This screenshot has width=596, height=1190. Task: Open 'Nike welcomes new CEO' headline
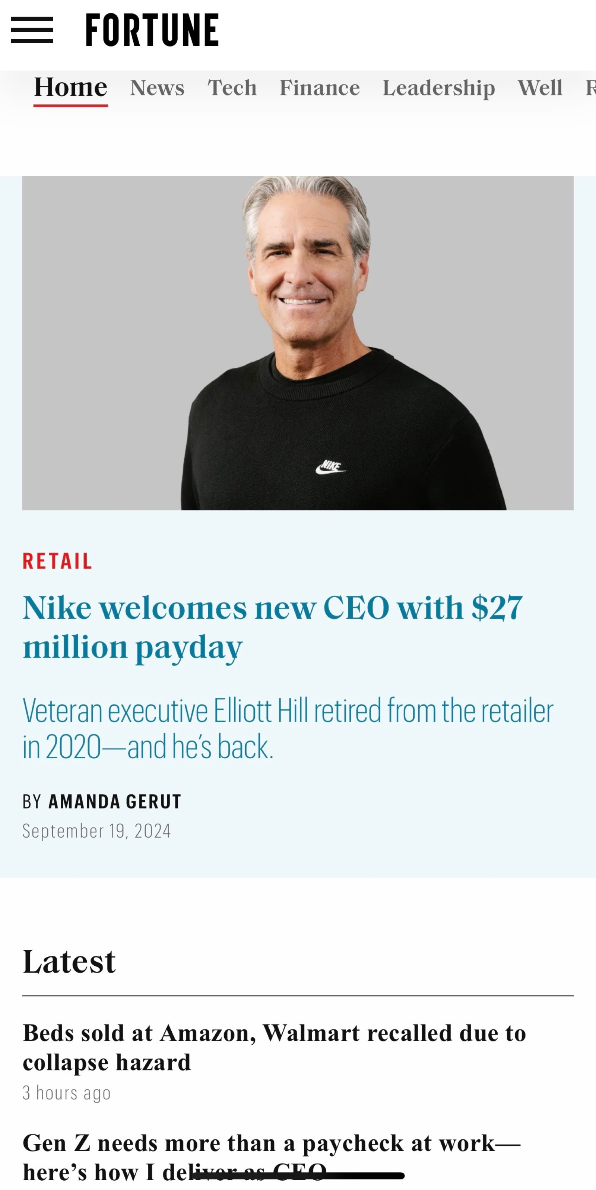pyautogui.click(x=273, y=627)
